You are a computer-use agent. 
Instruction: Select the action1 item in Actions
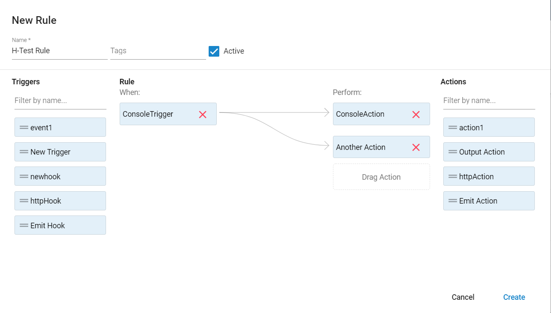pyautogui.click(x=489, y=127)
